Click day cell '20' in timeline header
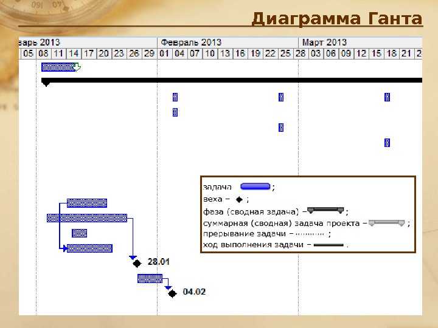Viewport: 438px width, 328px height. click(x=103, y=53)
